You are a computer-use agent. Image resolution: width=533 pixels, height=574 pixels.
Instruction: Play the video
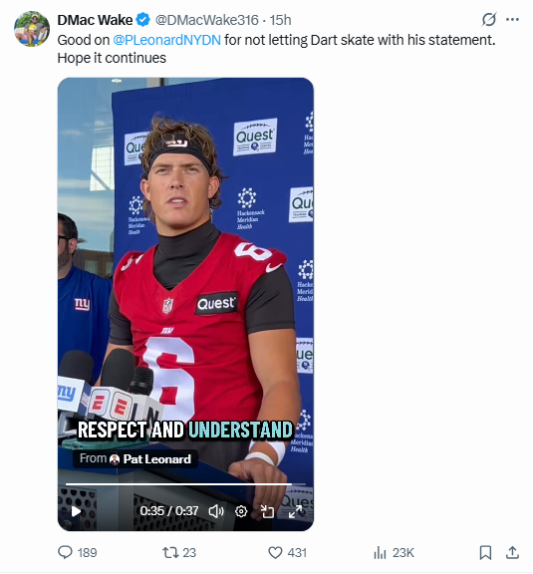(x=76, y=511)
